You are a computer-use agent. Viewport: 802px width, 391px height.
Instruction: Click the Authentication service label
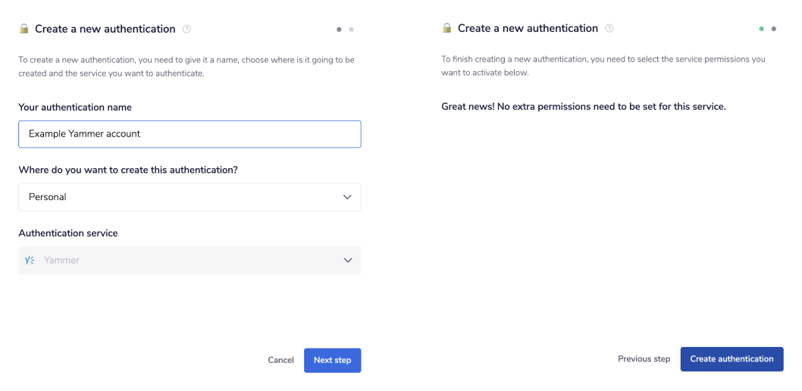68,233
